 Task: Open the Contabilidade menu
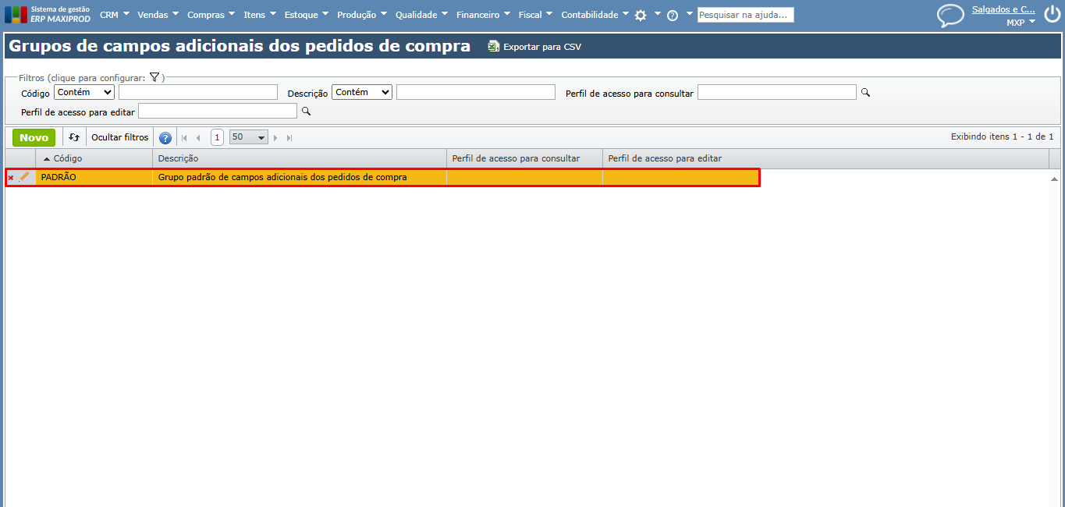pyautogui.click(x=595, y=15)
